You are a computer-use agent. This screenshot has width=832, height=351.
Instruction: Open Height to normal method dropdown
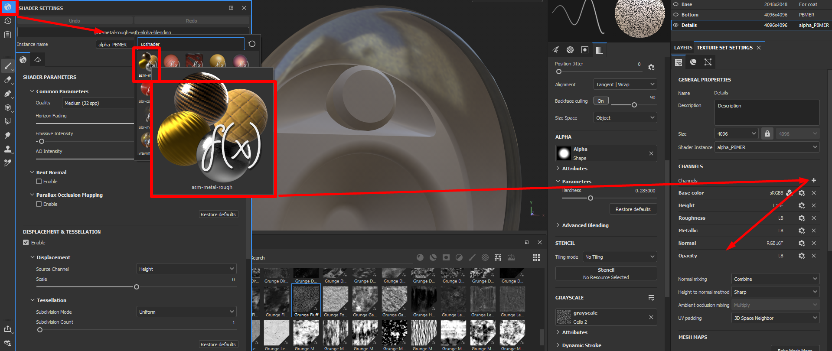[776, 292]
